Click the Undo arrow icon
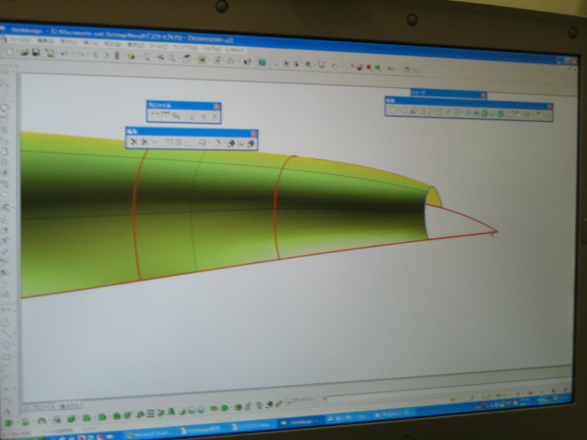Viewport: 587px width, 440px height. [x=64, y=53]
